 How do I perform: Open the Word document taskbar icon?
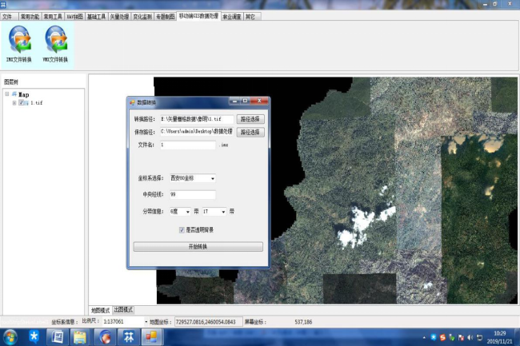58,336
